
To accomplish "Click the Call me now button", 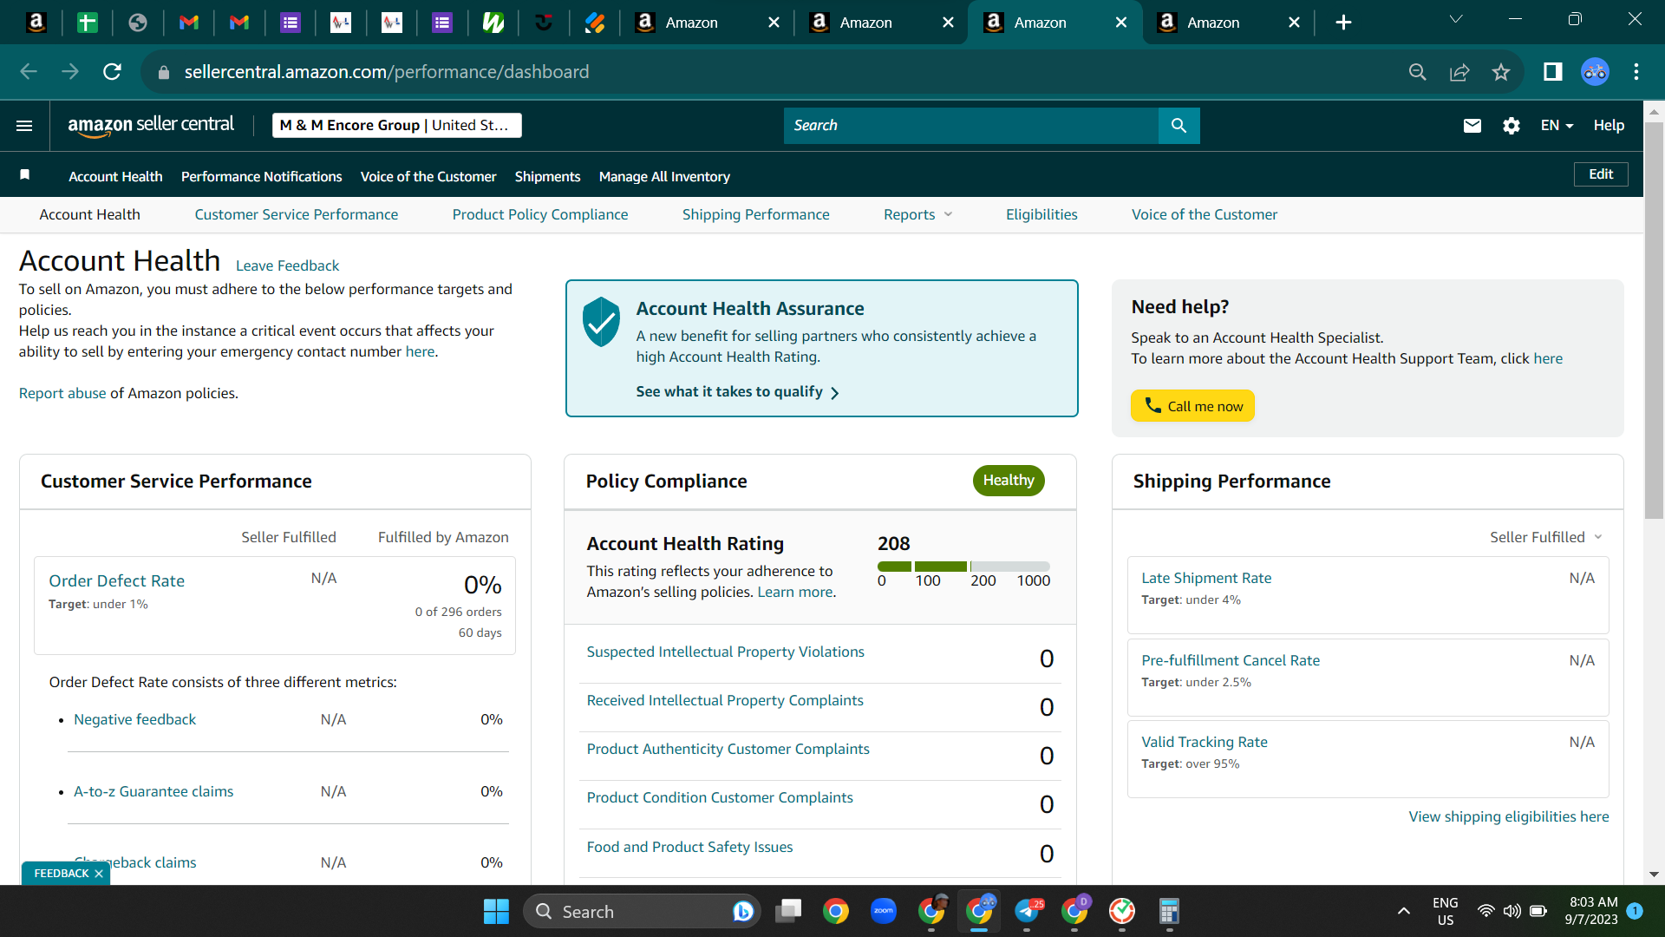I will point(1192,406).
